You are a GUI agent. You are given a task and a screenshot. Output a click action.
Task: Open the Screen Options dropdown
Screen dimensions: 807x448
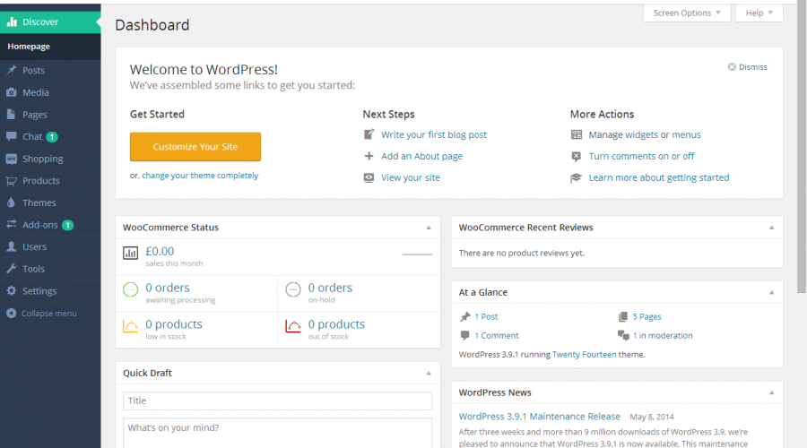pos(686,13)
